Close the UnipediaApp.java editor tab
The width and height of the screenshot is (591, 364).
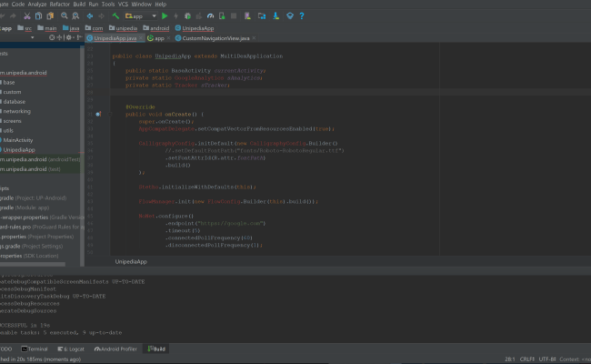141,39
